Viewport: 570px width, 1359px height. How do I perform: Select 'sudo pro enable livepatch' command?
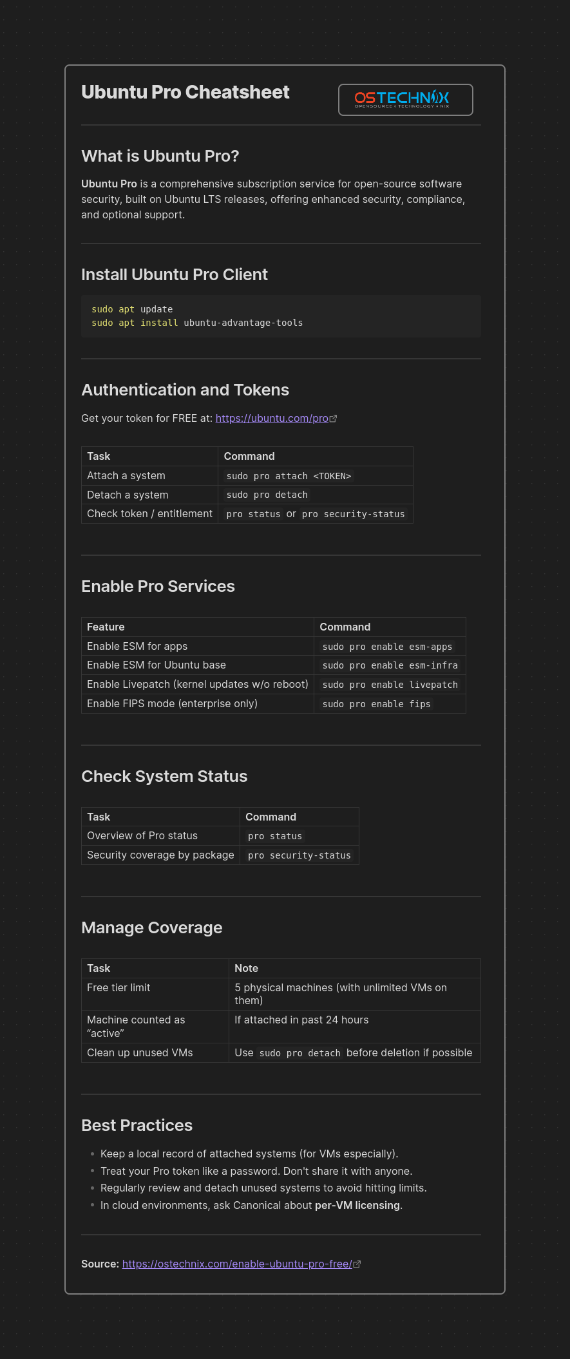[x=390, y=685]
